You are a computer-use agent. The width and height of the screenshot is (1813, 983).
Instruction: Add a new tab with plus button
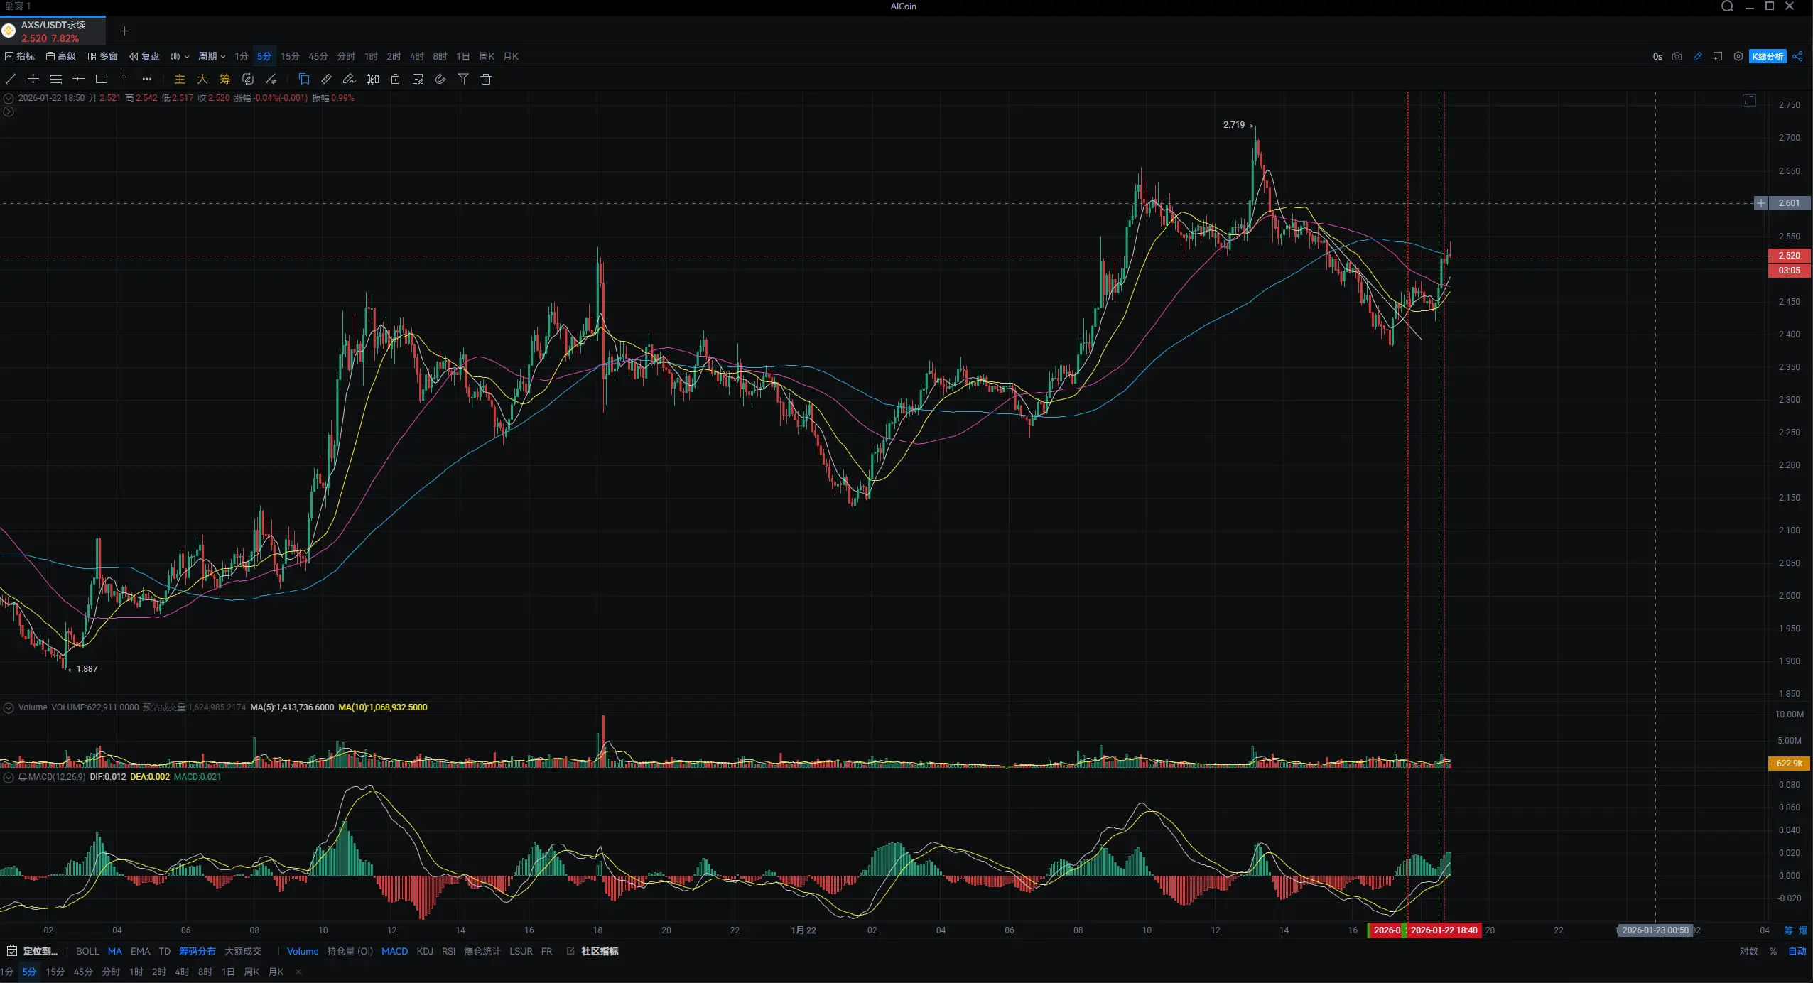(x=124, y=31)
